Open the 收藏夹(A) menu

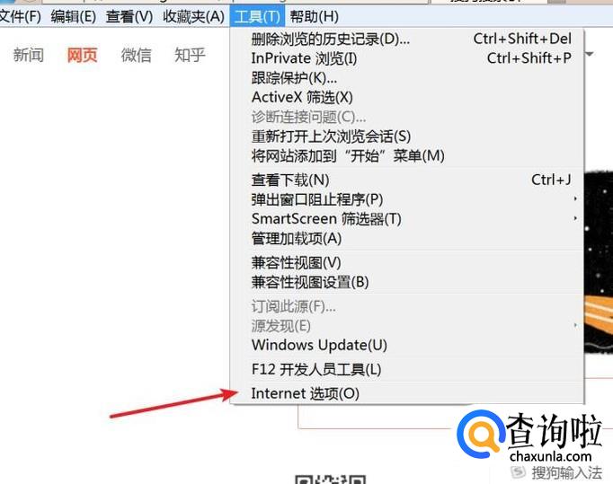[193, 16]
